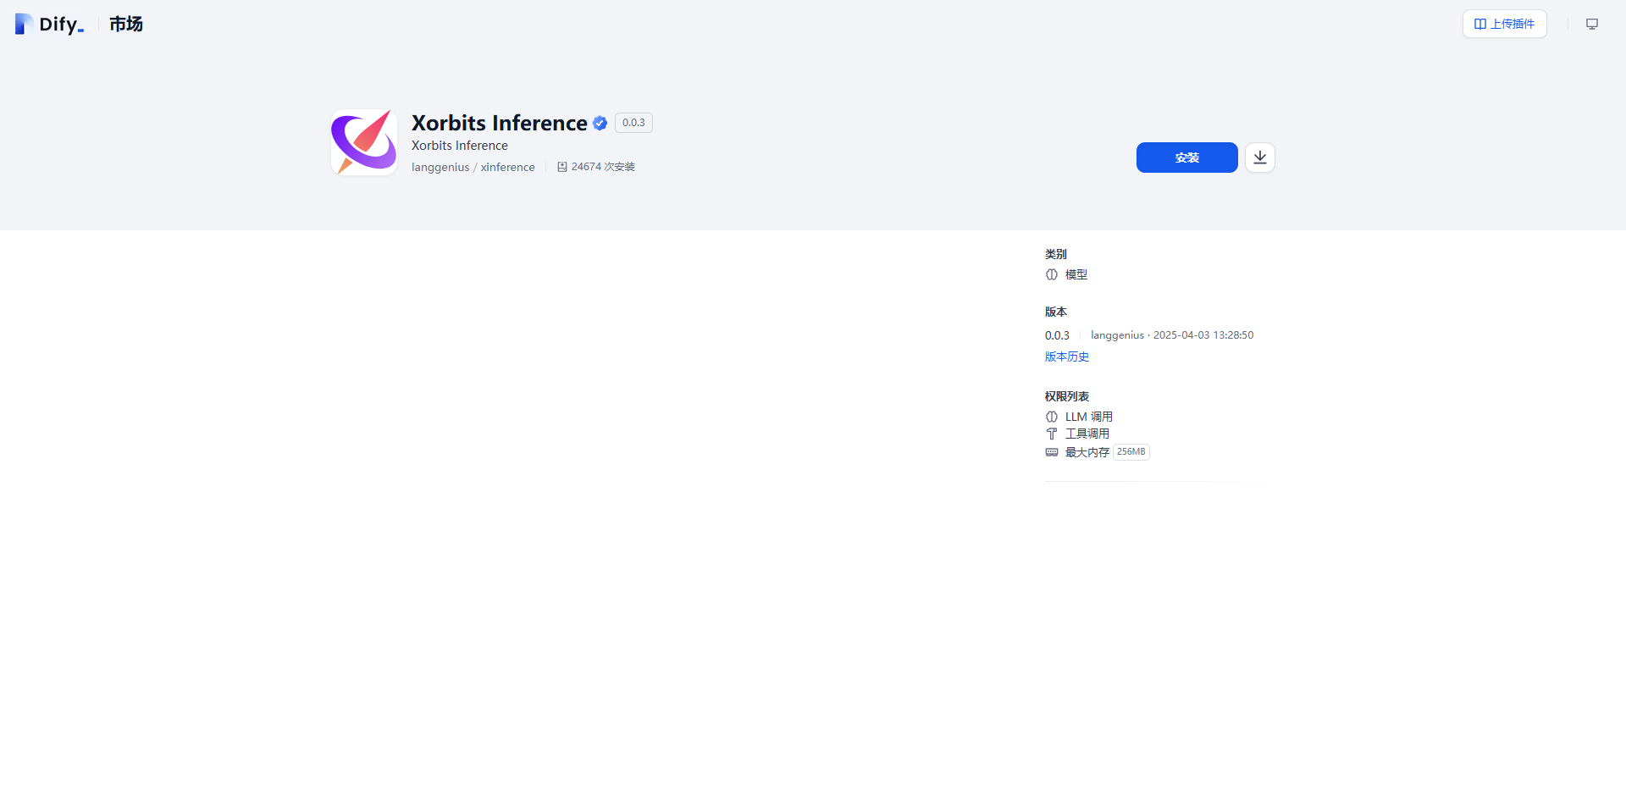Click the Xorbits Inference main title
Screen dimensions: 1626x807
pos(499,123)
